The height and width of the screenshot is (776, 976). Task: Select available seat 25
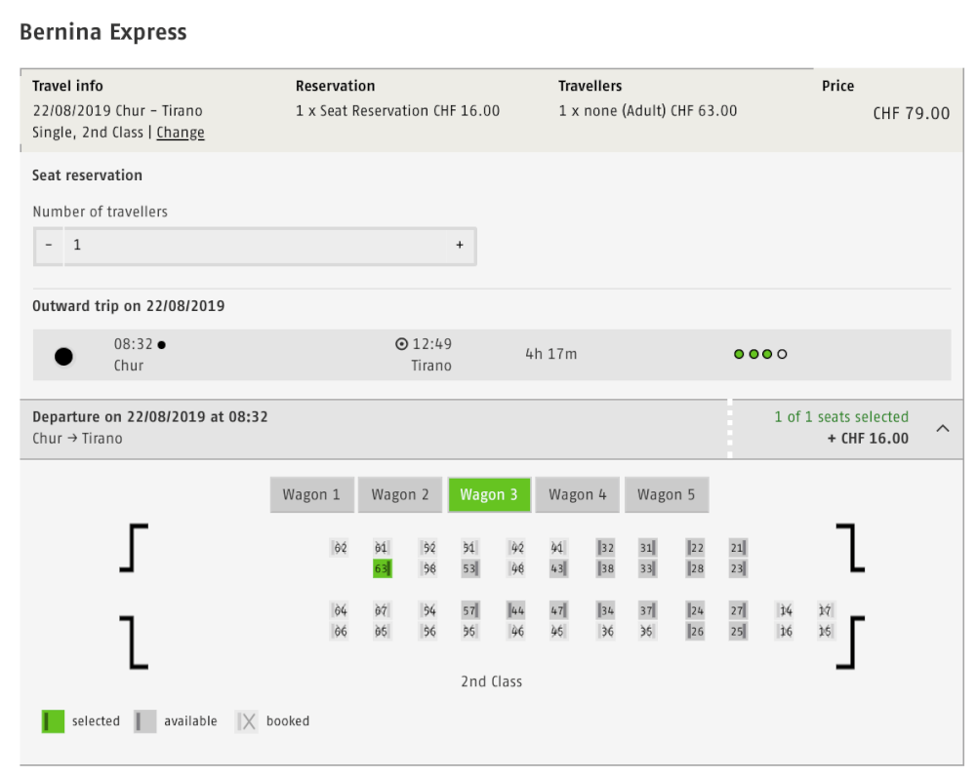point(738,631)
